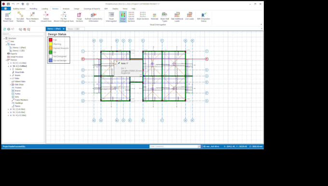Show Column Sections visual interrogation
Image resolution: width=328 pixels, height=186 pixels.
(x=131, y=17)
